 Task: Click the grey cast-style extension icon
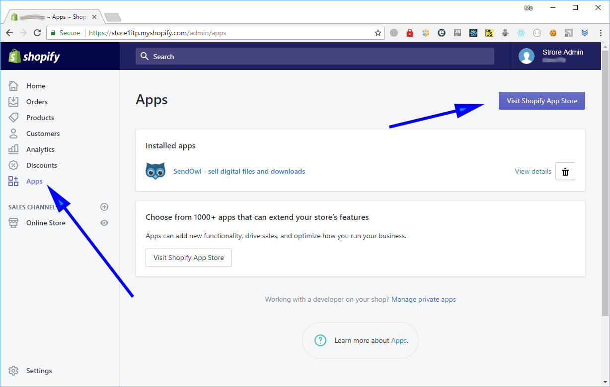569,33
